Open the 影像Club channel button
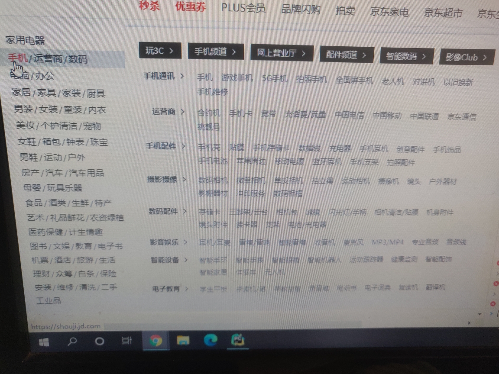 [467, 57]
